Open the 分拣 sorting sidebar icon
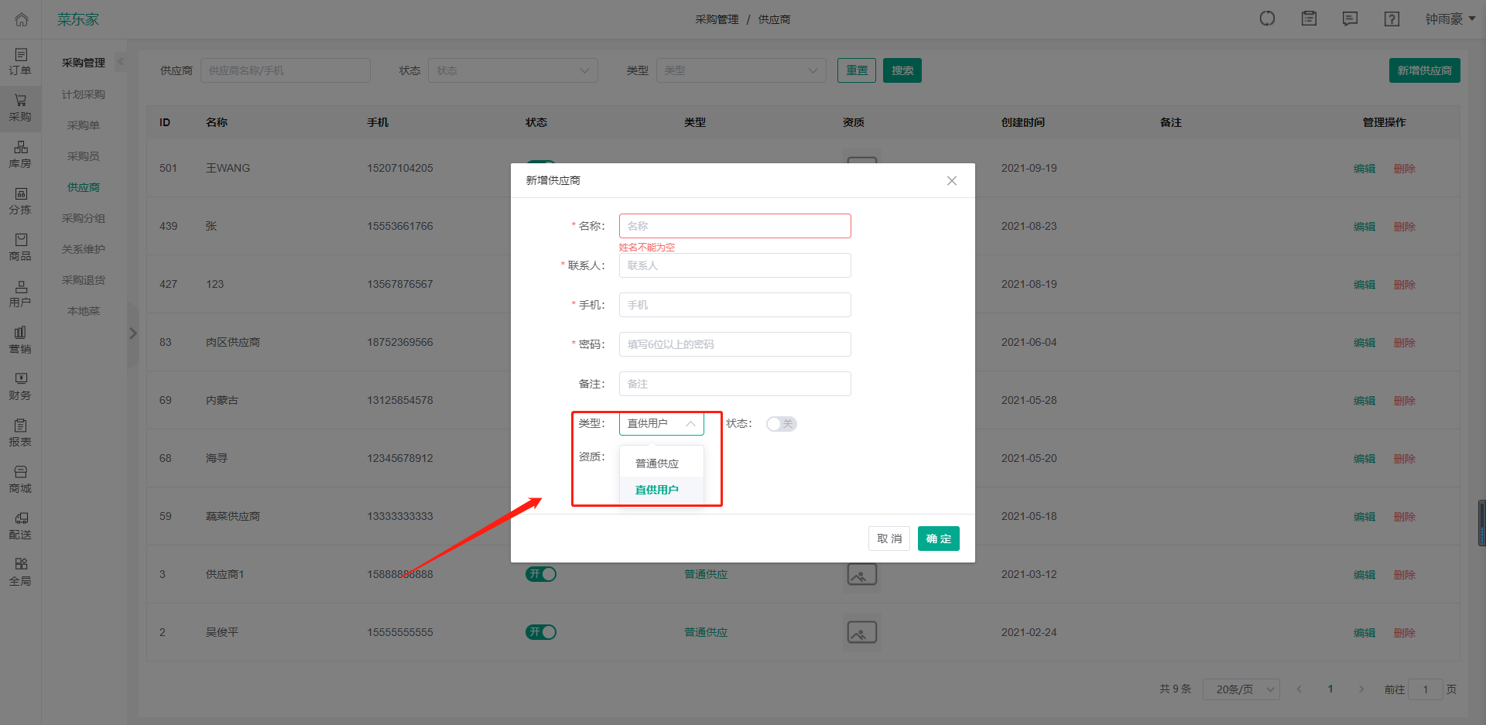The height and width of the screenshot is (725, 1486). 20,200
